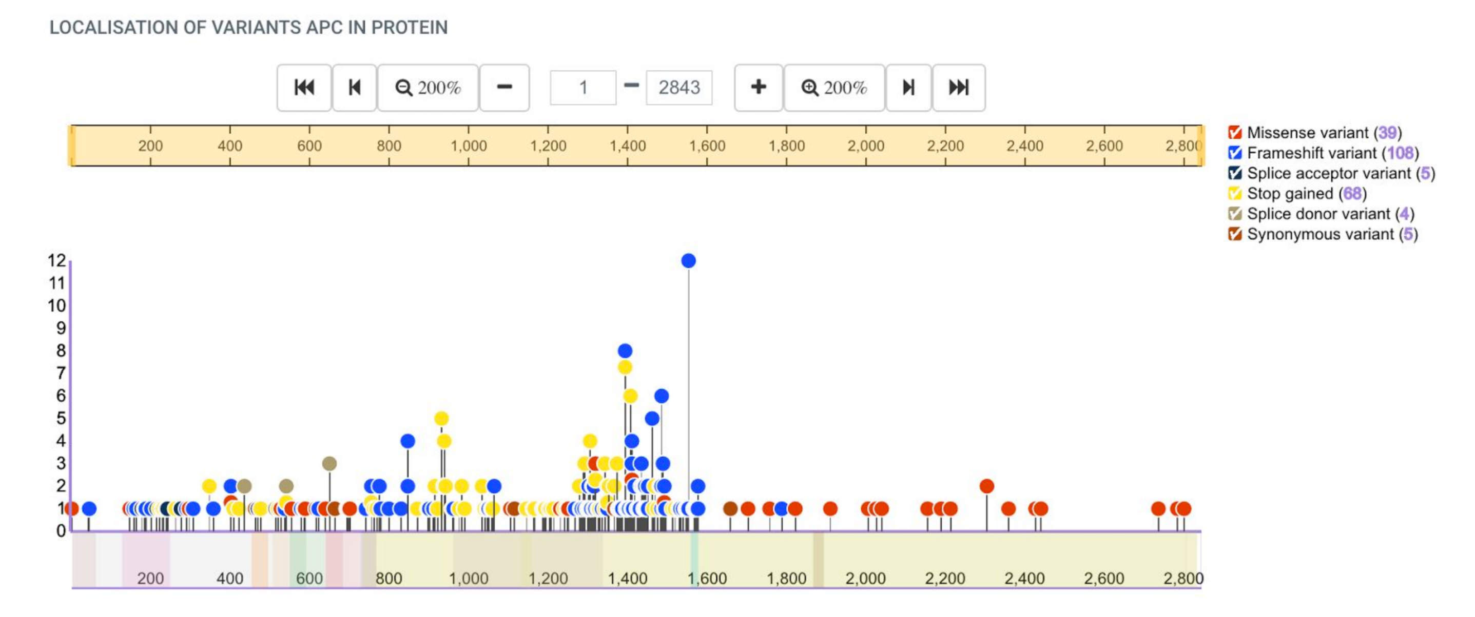Step forward with single skip-forward icon
The height and width of the screenshot is (617, 1475).
(x=908, y=88)
